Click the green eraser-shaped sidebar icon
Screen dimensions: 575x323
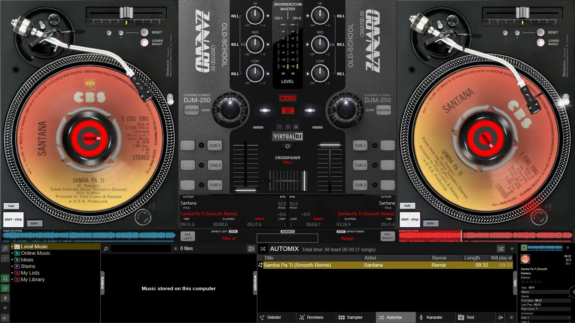tap(5, 288)
